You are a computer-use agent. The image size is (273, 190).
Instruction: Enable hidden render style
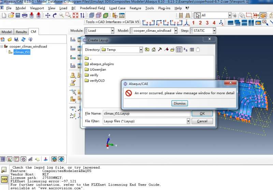coord(99,15)
